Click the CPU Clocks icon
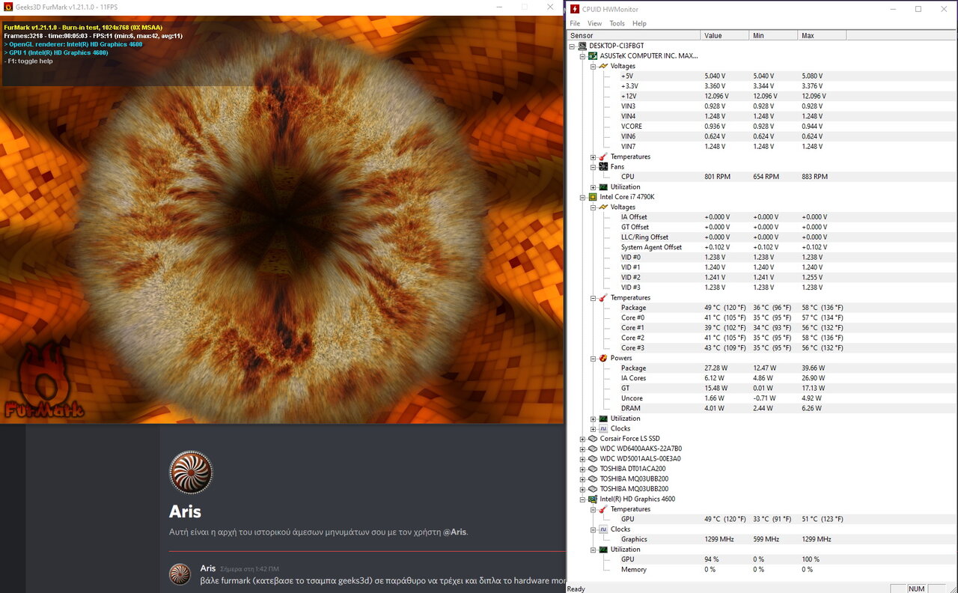Viewport: 958px width, 593px height. coord(603,428)
